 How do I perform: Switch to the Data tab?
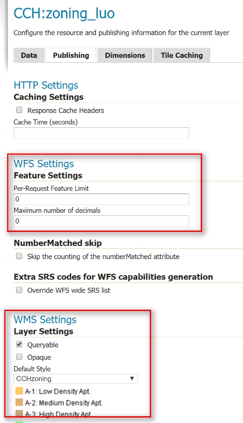point(29,55)
